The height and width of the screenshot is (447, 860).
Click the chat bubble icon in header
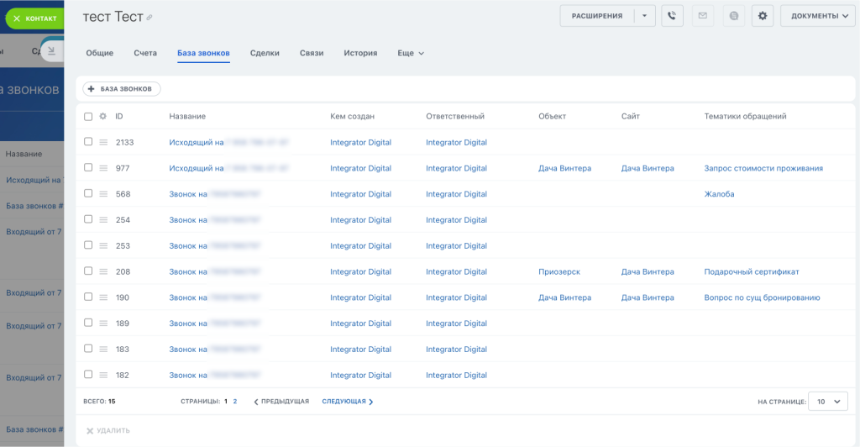733,16
